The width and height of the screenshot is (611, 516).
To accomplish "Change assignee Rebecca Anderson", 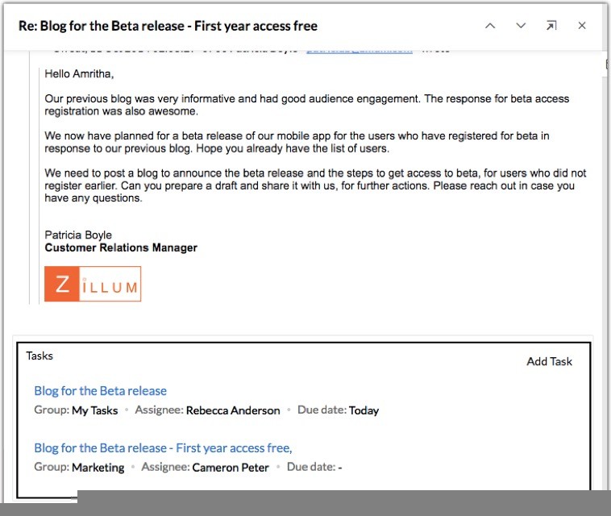I will [x=233, y=410].
